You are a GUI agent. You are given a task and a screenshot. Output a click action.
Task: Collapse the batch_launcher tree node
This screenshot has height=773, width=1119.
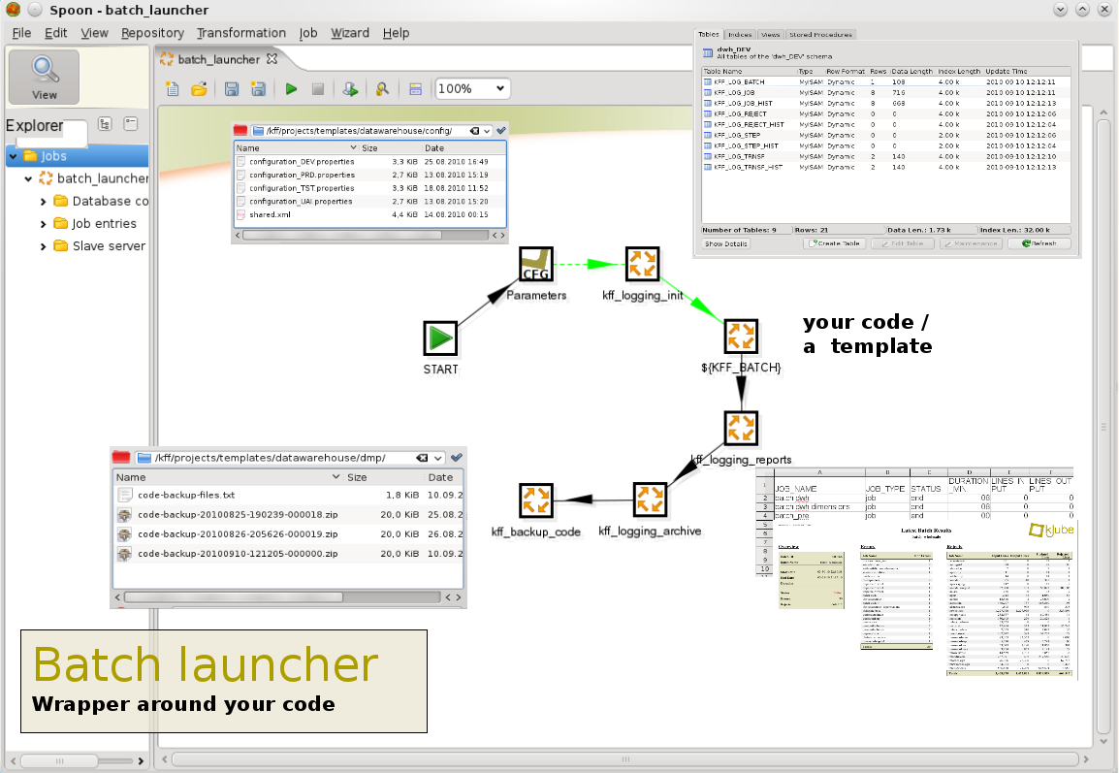(x=28, y=178)
